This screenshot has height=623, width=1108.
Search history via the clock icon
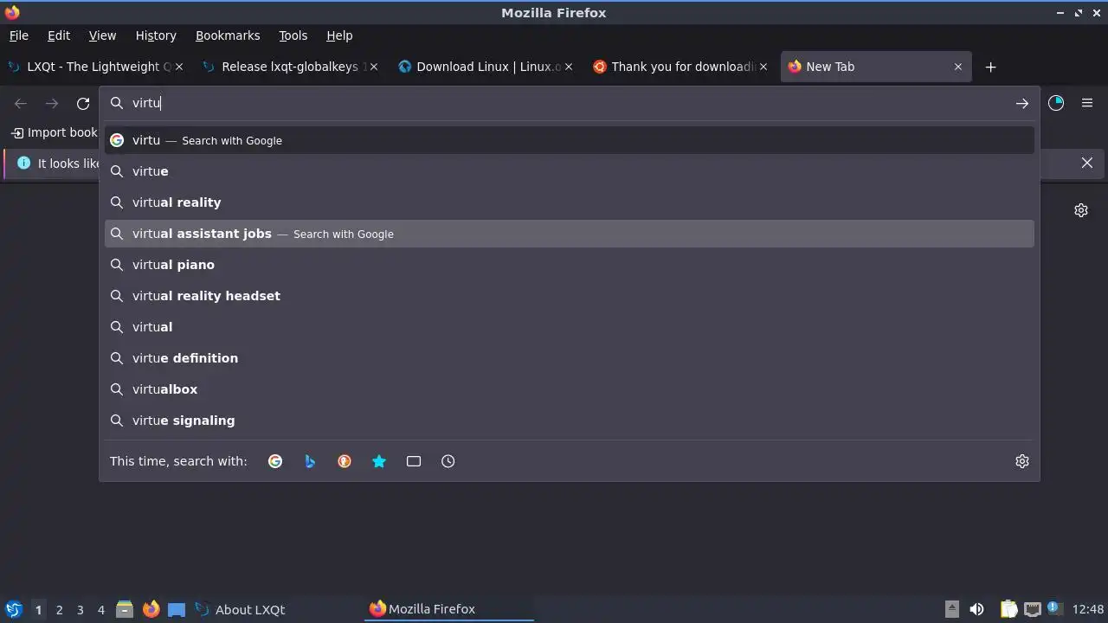[448, 461]
